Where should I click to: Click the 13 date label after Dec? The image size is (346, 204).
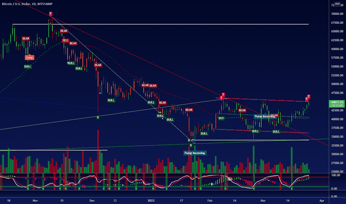coord(115,200)
